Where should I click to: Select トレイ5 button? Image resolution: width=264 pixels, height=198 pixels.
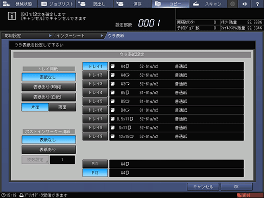(x=95, y=102)
